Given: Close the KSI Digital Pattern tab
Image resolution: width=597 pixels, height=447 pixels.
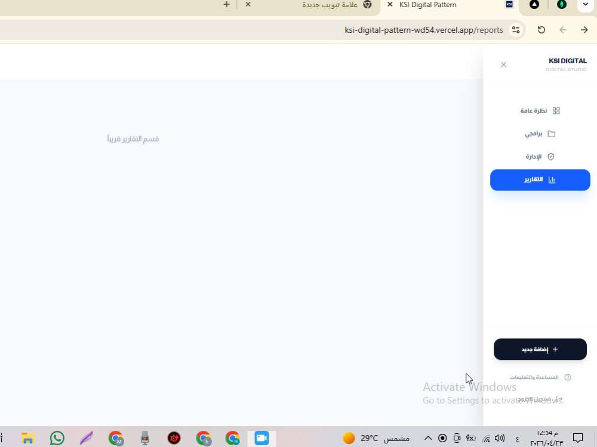Looking at the screenshot, I should tap(389, 5).
